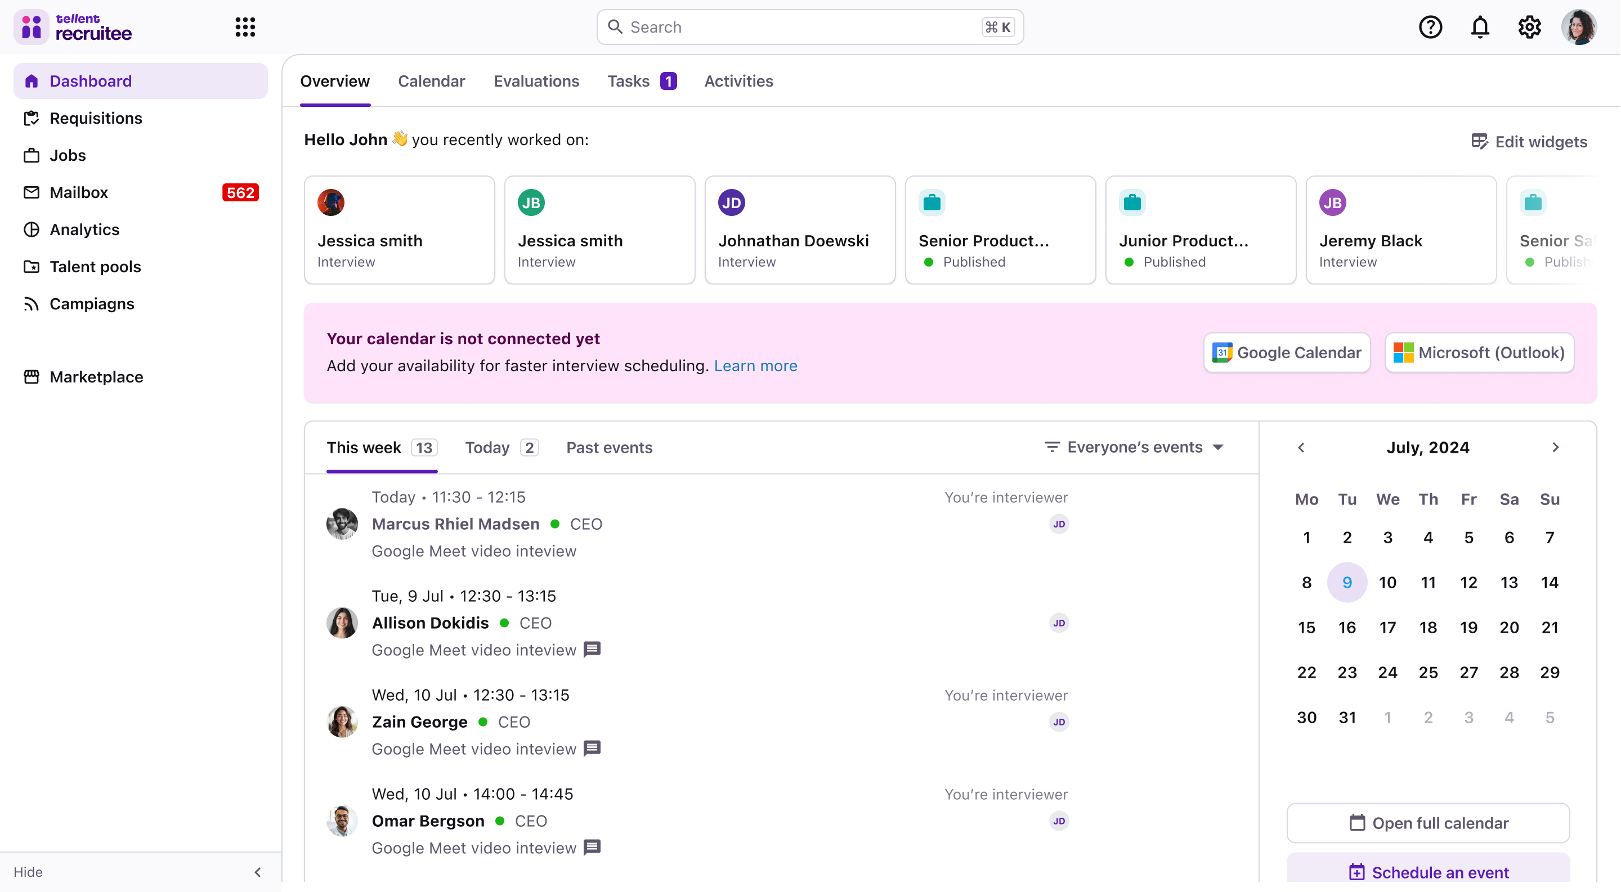
Task: Select July 31 in mini calendar
Action: (x=1347, y=717)
